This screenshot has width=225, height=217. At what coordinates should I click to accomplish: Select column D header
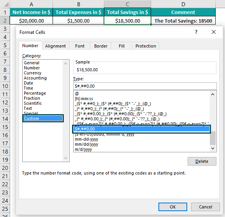tap(183, 4)
